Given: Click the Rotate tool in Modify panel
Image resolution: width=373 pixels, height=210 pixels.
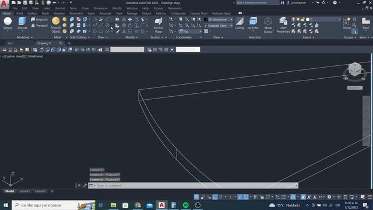Looking at the screenshot, I should tap(130, 26).
